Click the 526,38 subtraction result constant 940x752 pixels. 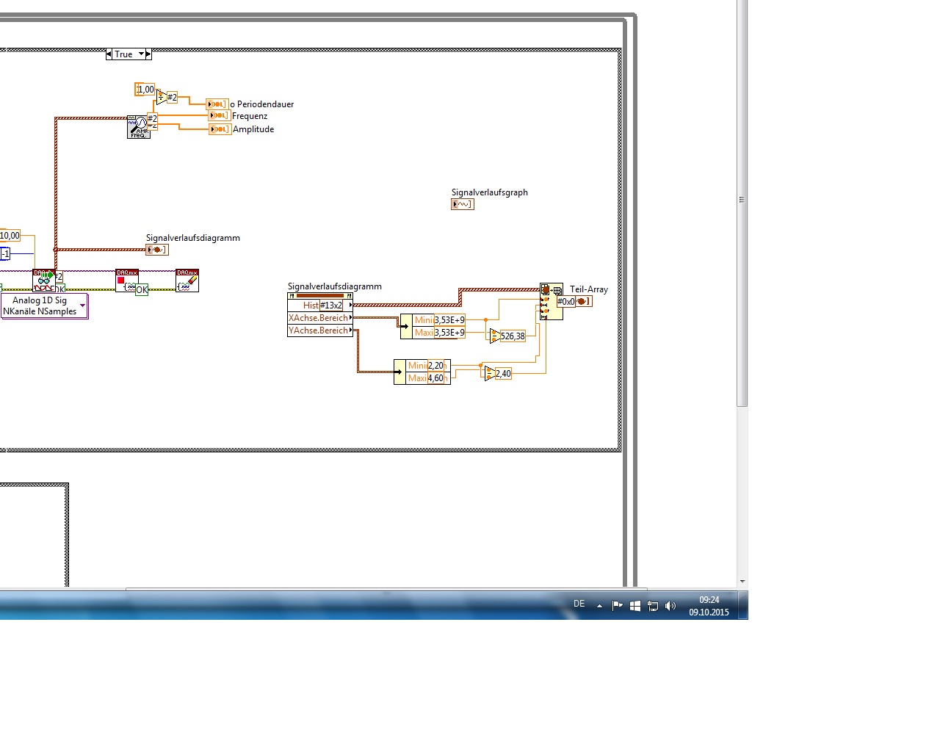[x=513, y=336]
